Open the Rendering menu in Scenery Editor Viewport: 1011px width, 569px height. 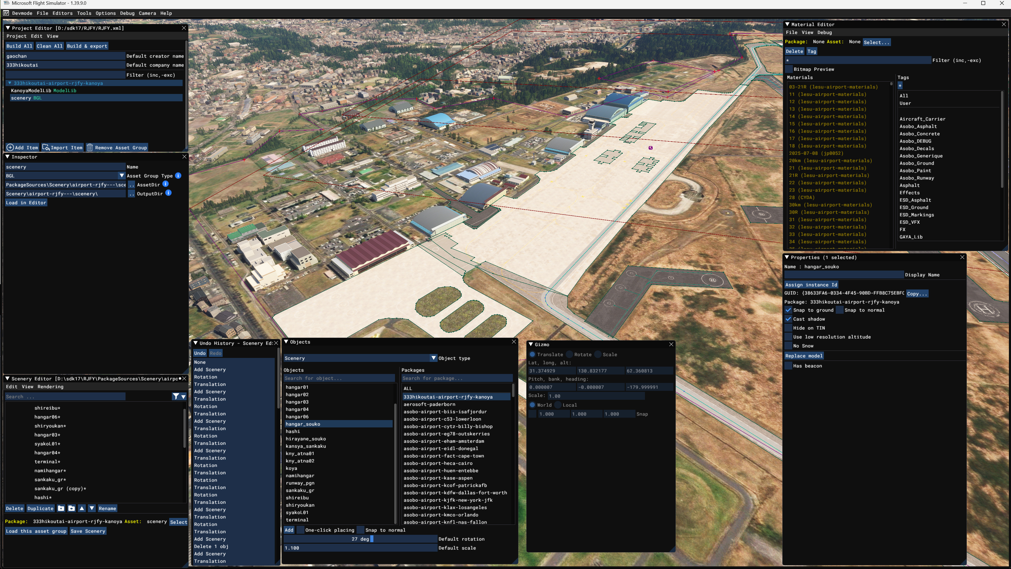tap(50, 387)
